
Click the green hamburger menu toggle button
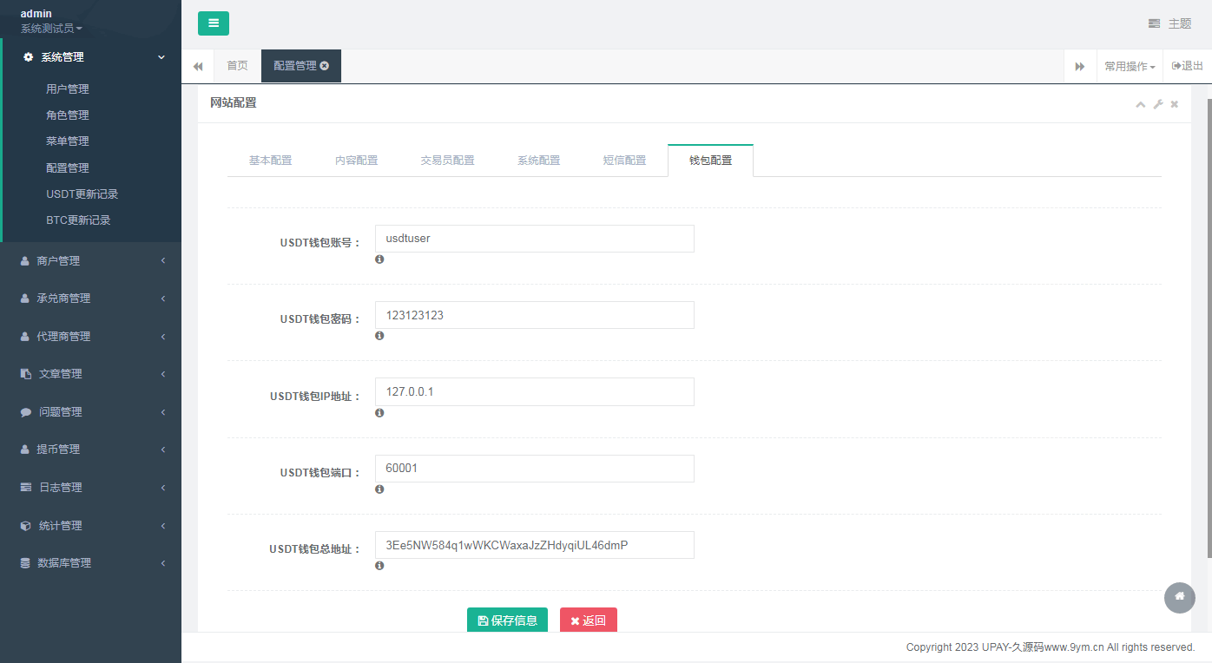(214, 23)
